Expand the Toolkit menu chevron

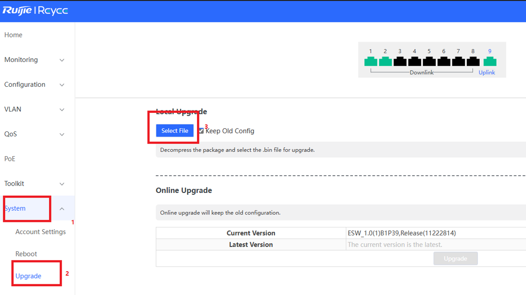(x=62, y=184)
